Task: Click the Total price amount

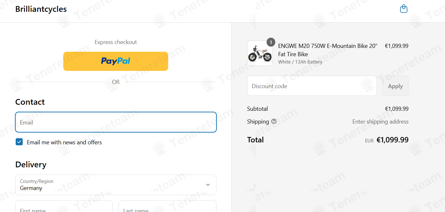Action: pos(393,140)
